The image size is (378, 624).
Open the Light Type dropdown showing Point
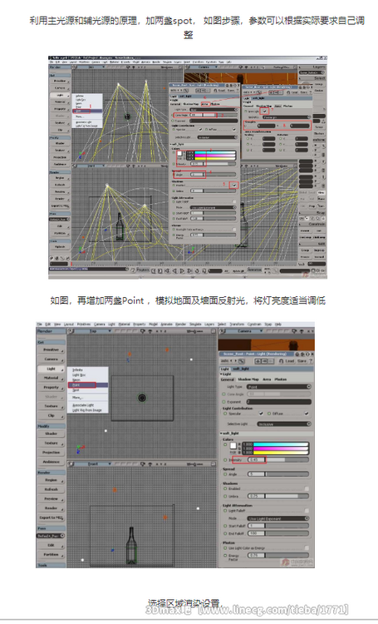coord(278,386)
